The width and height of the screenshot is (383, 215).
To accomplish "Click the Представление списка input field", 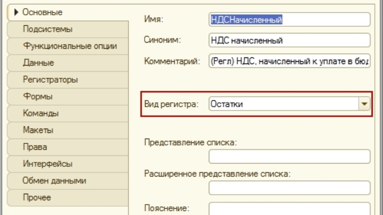I will (x=289, y=156).
